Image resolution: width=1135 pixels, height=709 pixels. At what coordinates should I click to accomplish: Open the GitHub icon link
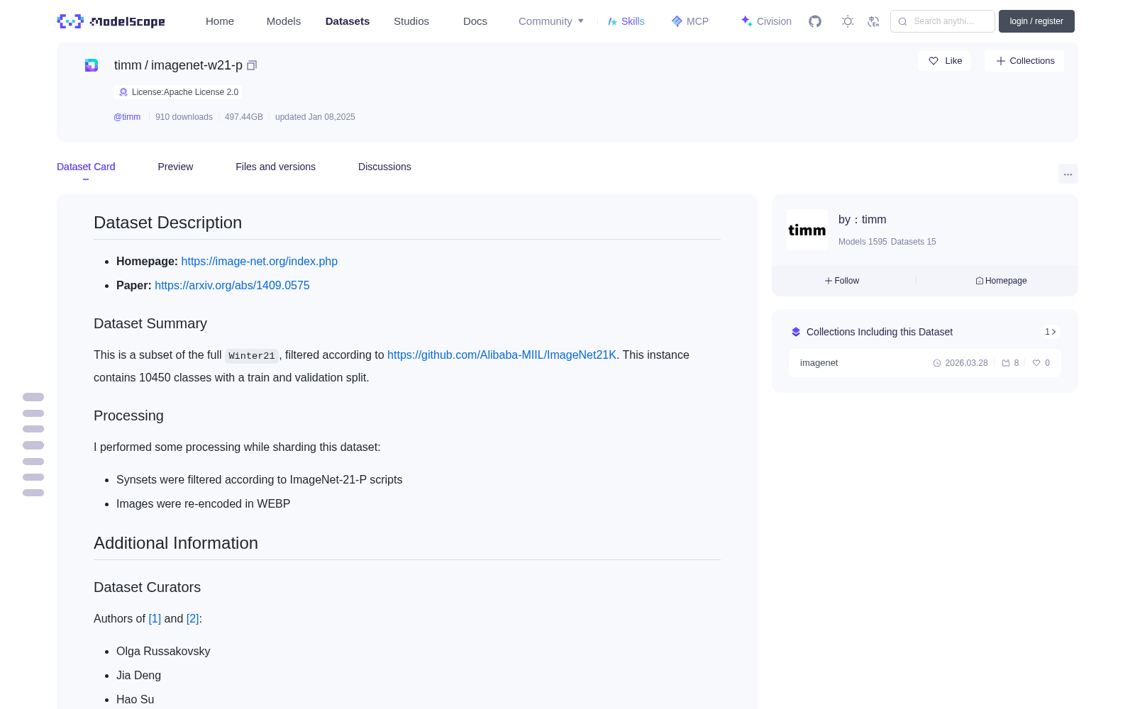point(815,21)
